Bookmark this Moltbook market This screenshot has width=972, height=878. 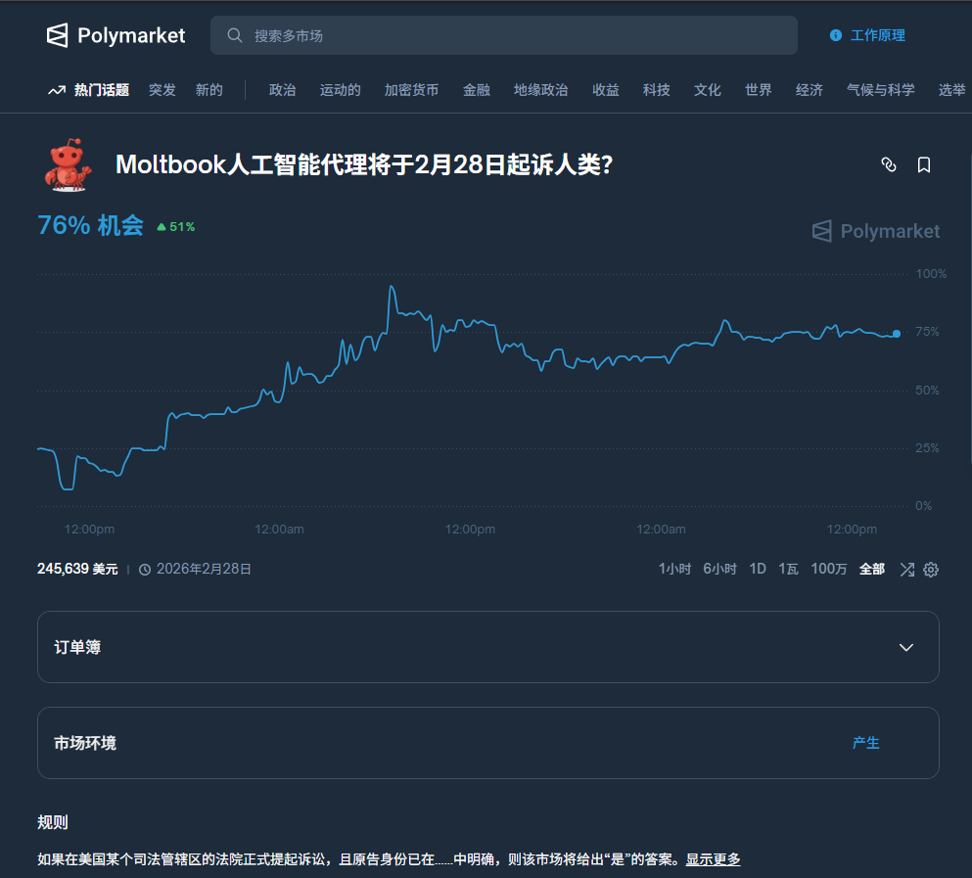(x=924, y=165)
